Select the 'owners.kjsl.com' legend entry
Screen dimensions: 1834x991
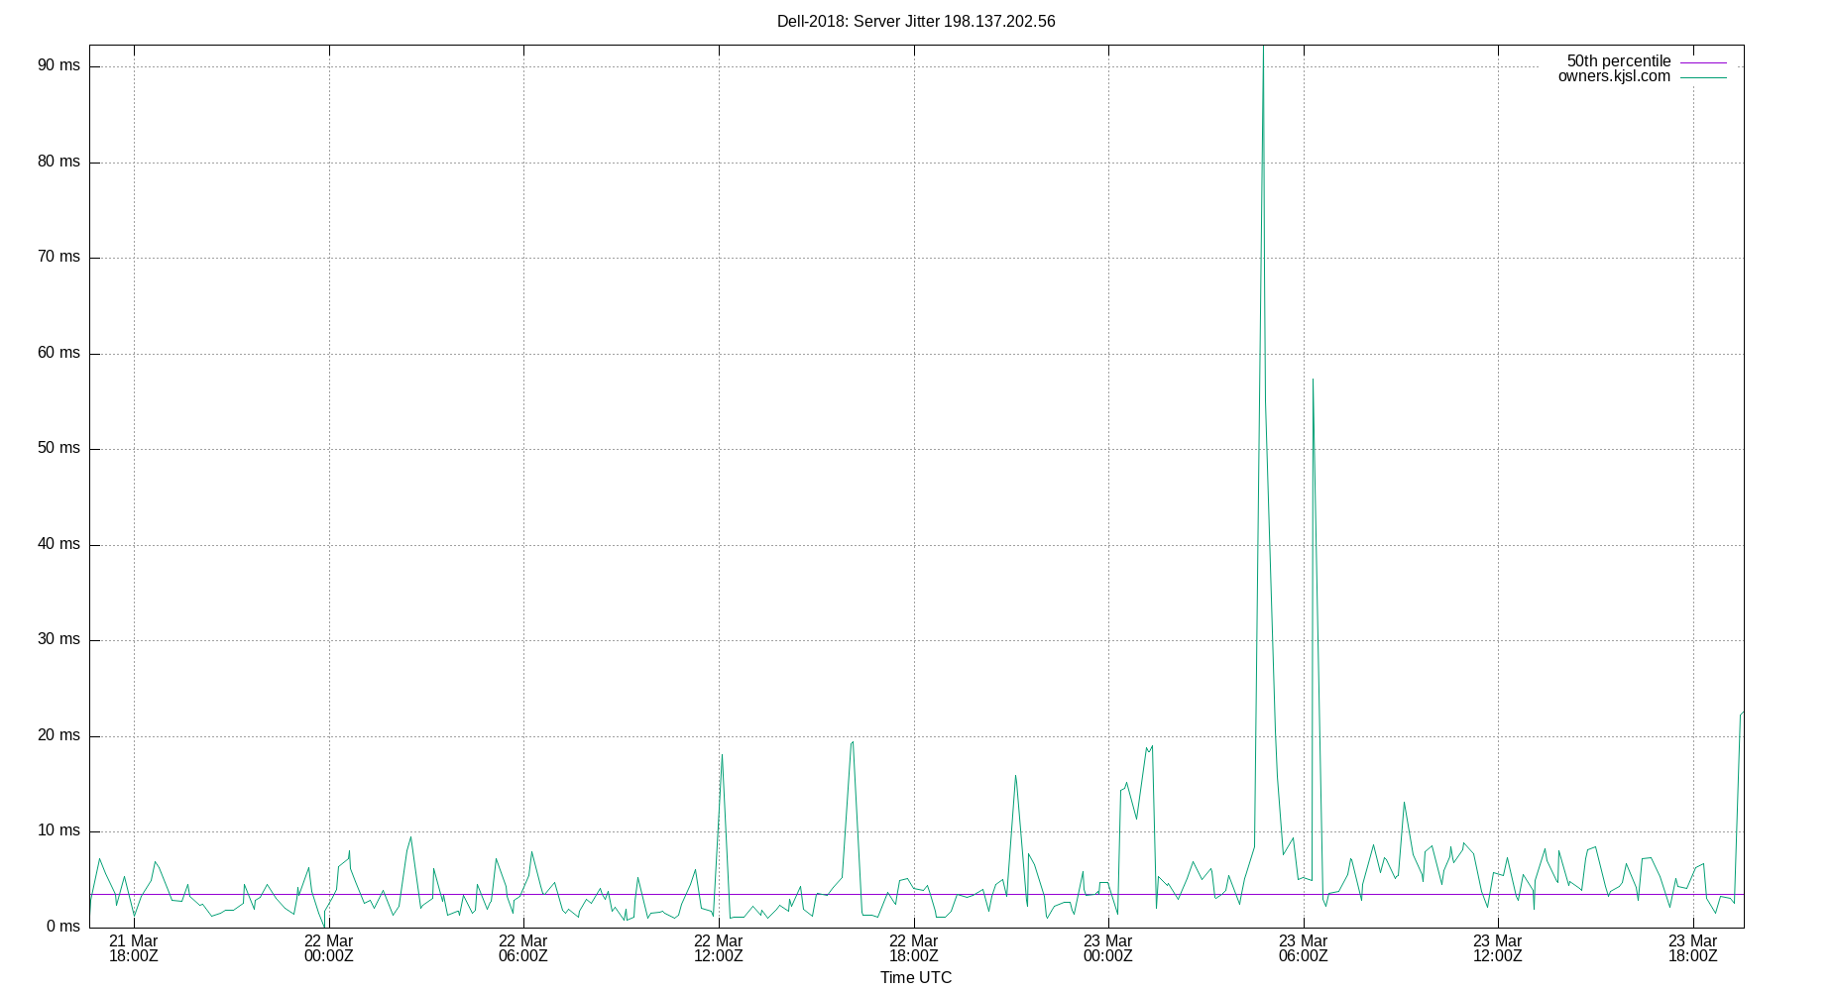pos(1615,75)
